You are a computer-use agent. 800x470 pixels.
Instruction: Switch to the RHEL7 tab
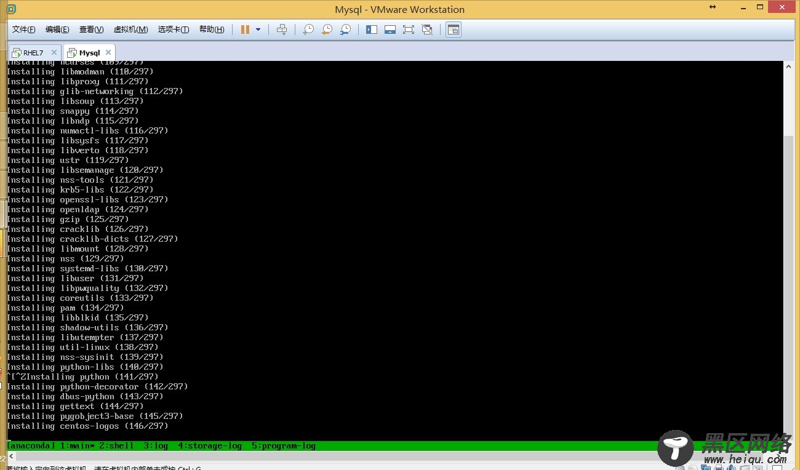click(34, 53)
